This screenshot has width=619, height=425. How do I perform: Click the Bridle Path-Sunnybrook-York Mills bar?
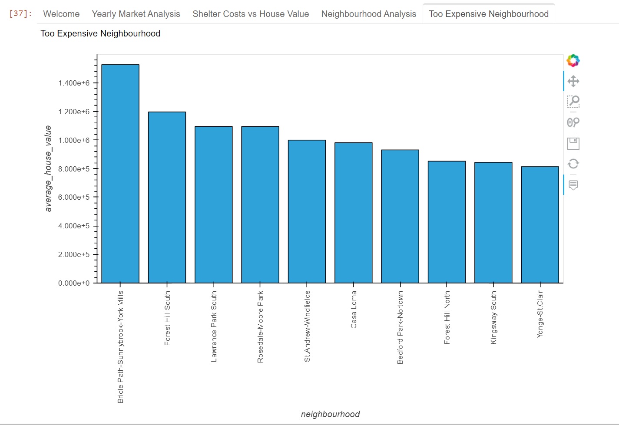[120, 174]
